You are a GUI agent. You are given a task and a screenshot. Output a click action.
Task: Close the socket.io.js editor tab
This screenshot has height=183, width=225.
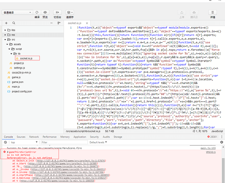click(87, 23)
